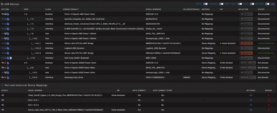Screen dimensions: 277x113
Task: Toggle the Local switch
Action: 252,4
